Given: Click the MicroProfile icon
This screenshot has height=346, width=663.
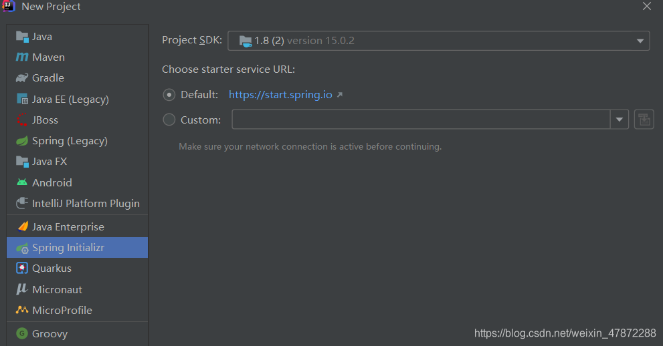Looking at the screenshot, I should 22,310.
